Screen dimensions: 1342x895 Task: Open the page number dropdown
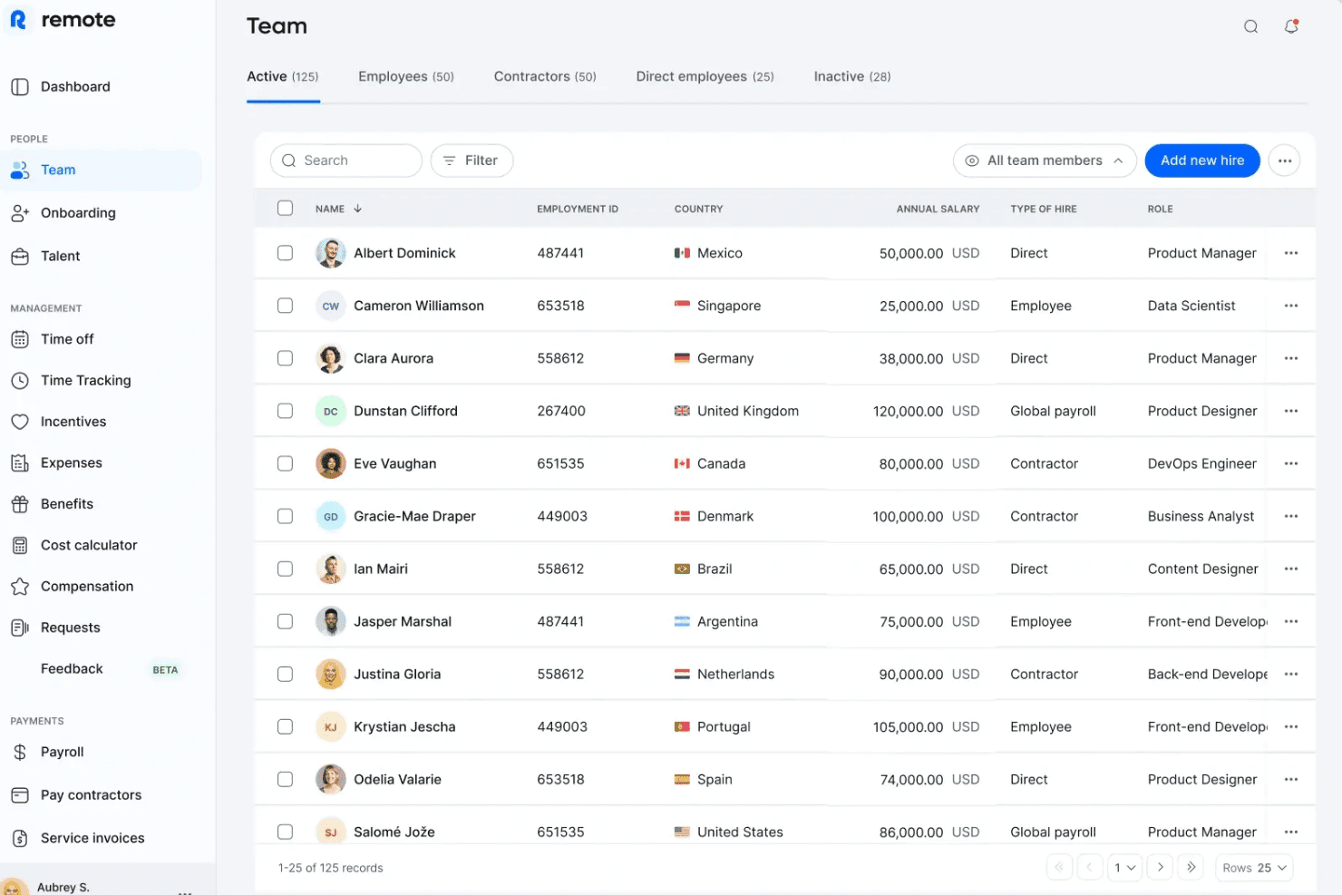[x=1125, y=868]
